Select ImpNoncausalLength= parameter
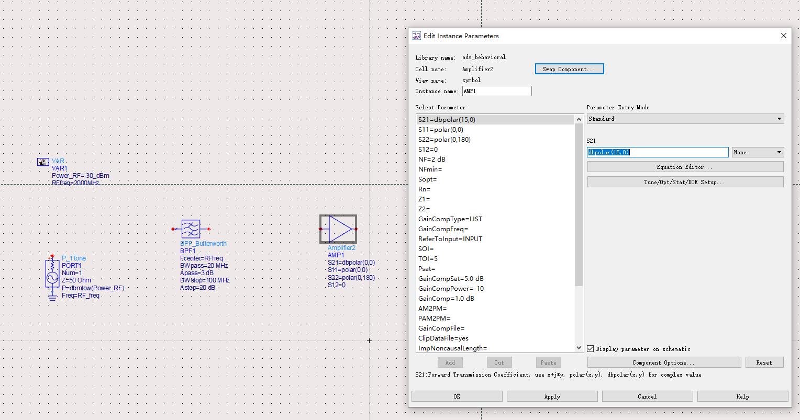Viewport: 800px width, 420px height. [x=495, y=348]
